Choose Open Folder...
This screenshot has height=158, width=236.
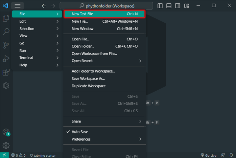[105, 46]
